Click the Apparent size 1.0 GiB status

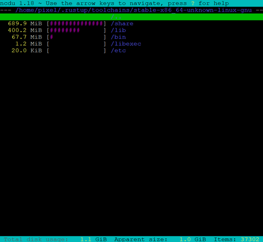[160, 239]
